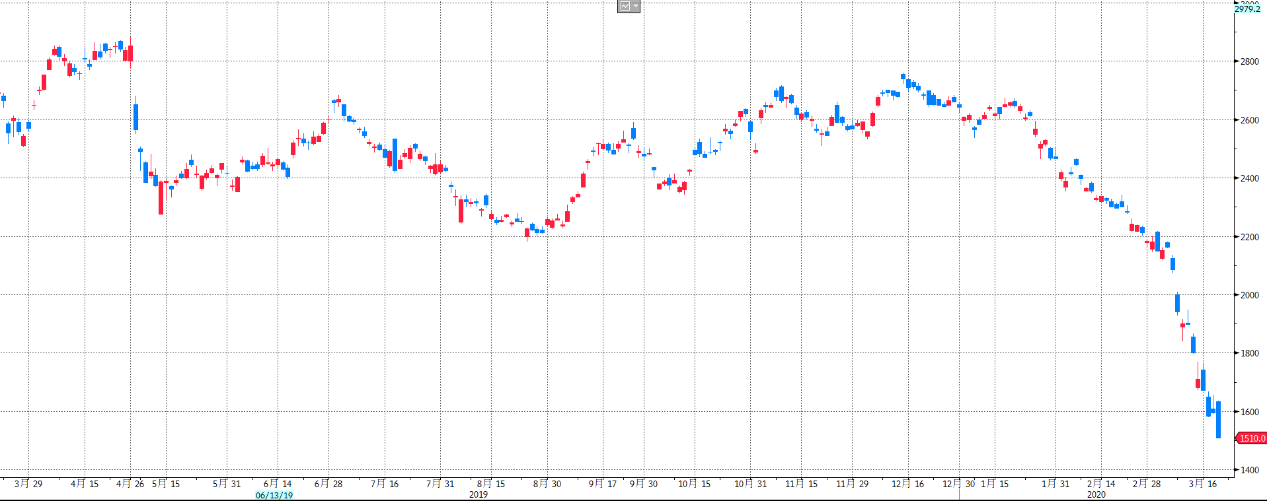Click the red 1510.0 last price tag
1267x501 pixels.
1251,438
